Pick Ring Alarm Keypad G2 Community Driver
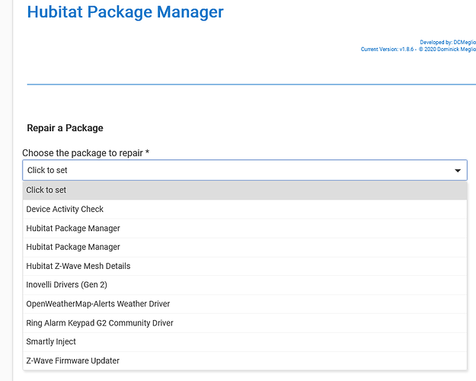 (244, 323)
